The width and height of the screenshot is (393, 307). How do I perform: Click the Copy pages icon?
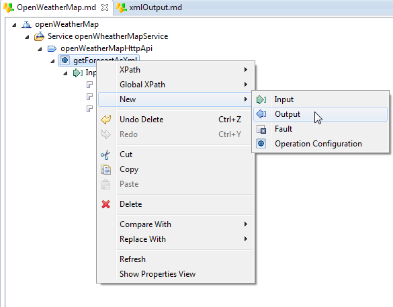(x=105, y=169)
